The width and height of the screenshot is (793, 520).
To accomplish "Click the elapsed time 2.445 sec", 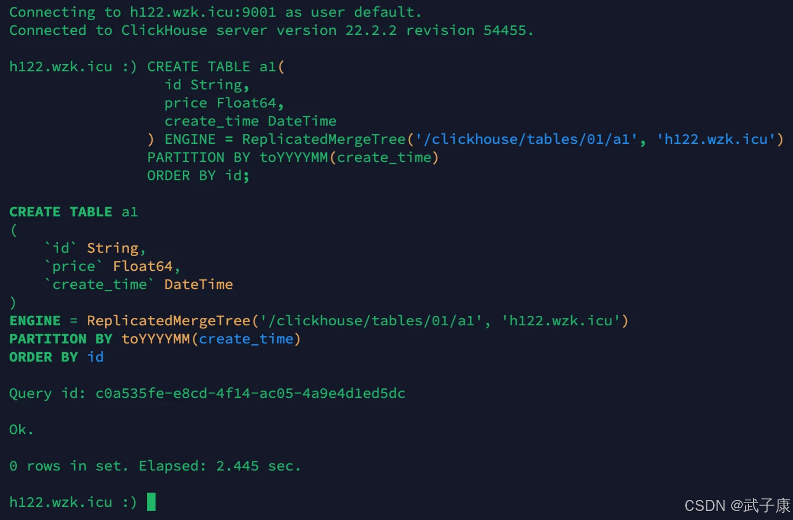I will coord(258,466).
